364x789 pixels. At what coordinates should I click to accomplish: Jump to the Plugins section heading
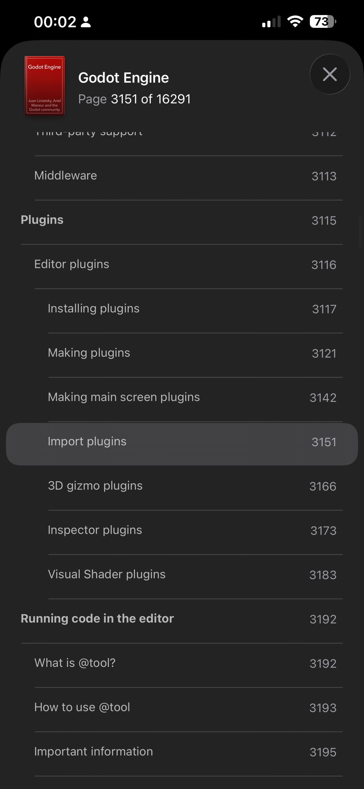tap(42, 220)
